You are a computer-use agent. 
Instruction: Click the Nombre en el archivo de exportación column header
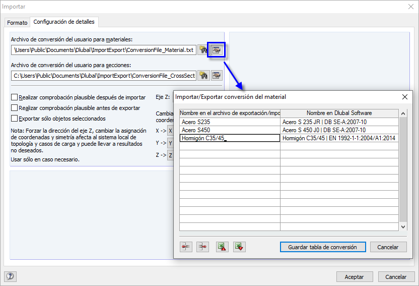click(230, 113)
